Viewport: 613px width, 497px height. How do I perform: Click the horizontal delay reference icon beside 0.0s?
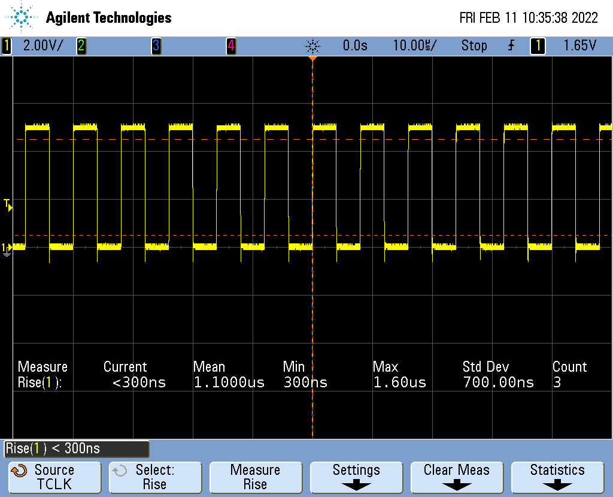312,46
